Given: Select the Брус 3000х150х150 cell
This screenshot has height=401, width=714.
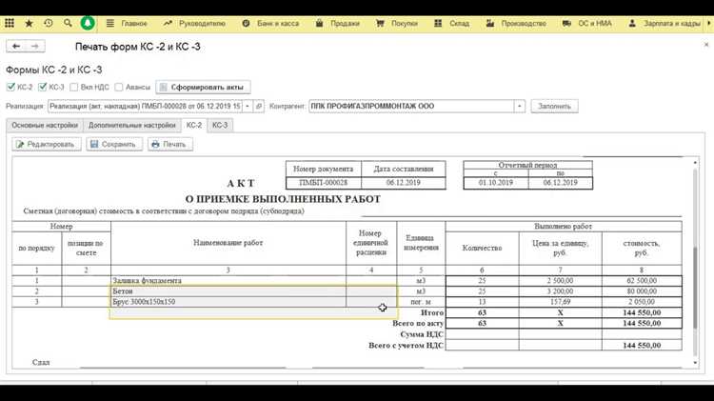Looking at the screenshot, I should coord(228,302).
